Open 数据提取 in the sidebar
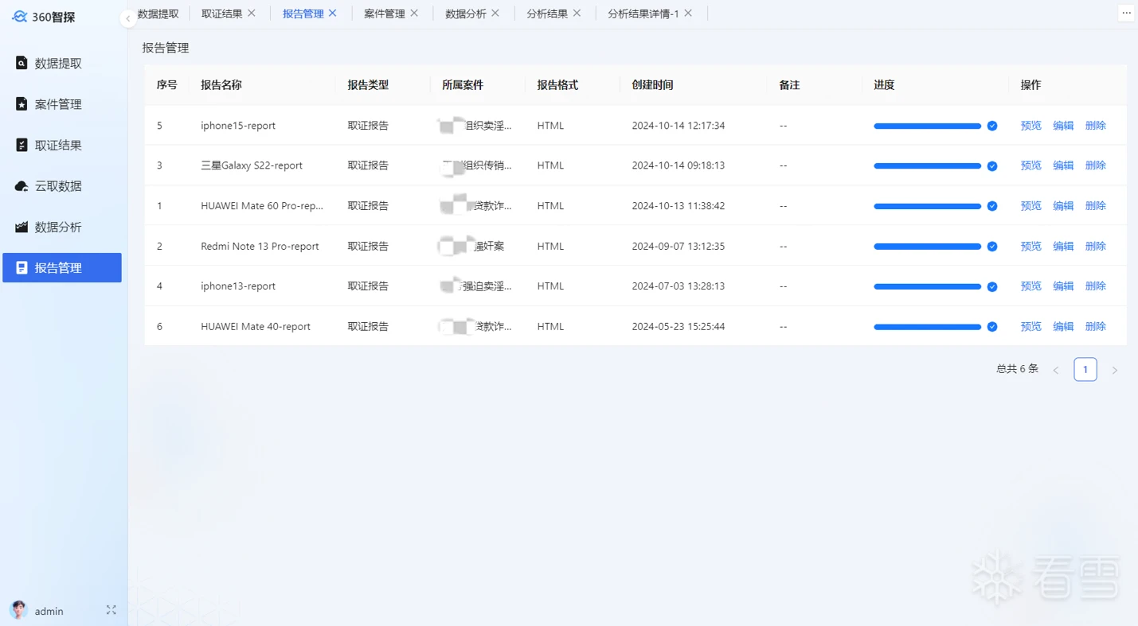Viewport: 1138px width, 626px height. pyautogui.click(x=62, y=64)
